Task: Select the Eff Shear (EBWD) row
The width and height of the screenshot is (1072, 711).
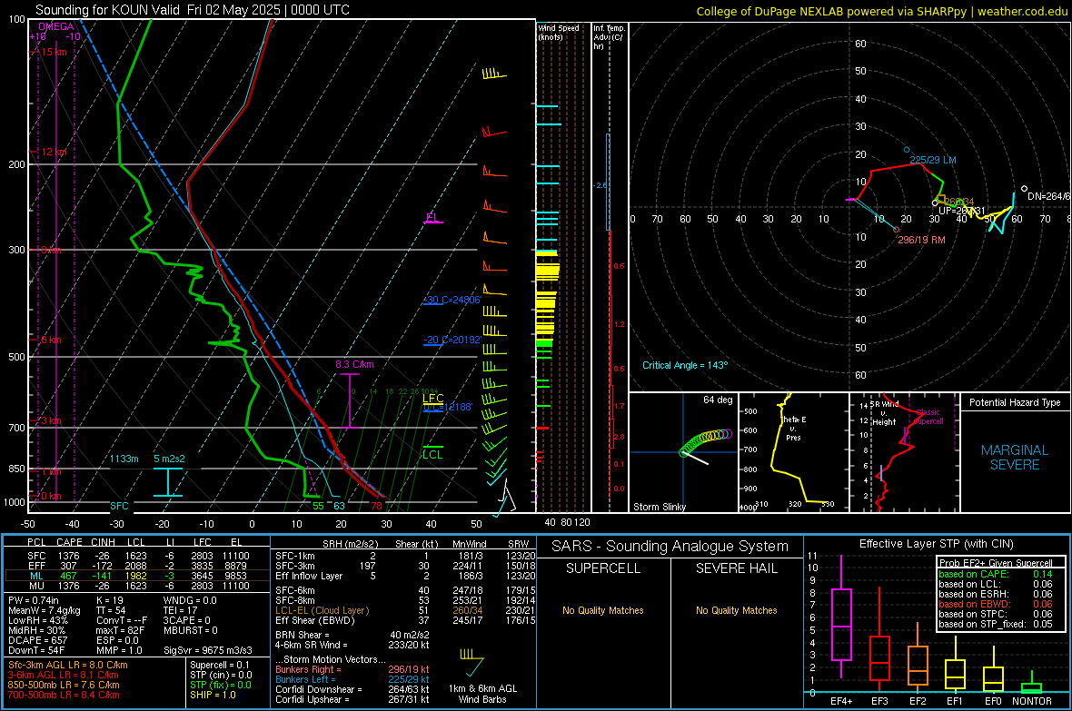Action: coord(405,621)
